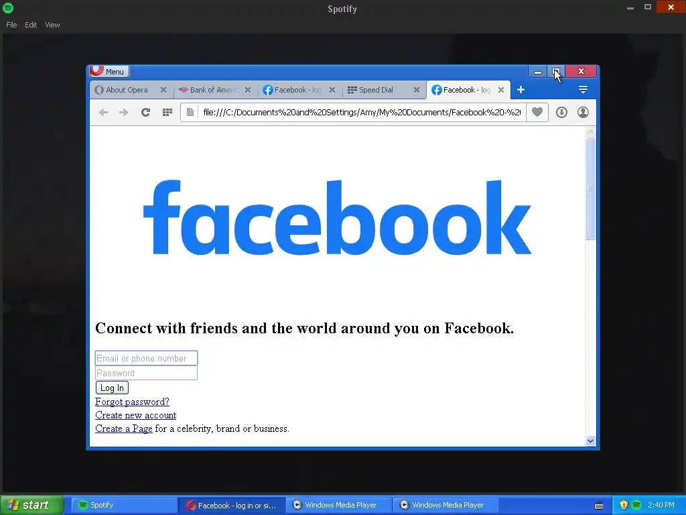This screenshot has height=515, width=686.
Task: Click the scrollbar up arrow
Action: tap(590, 132)
